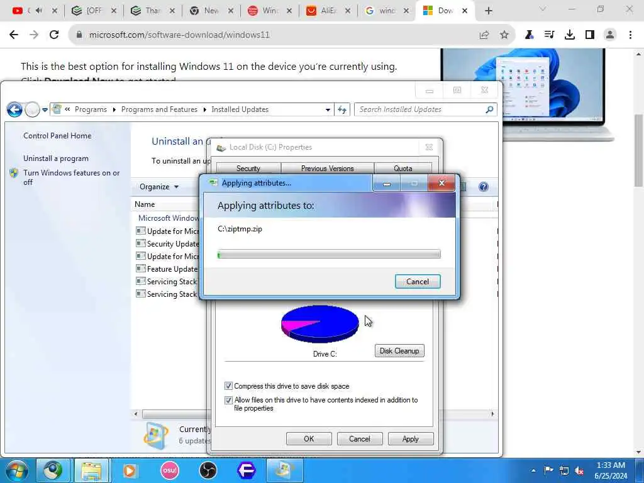The height and width of the screenshot is (483, 644).
Task: Open Chrome downloads icon
Action: [x=570, y=35]
